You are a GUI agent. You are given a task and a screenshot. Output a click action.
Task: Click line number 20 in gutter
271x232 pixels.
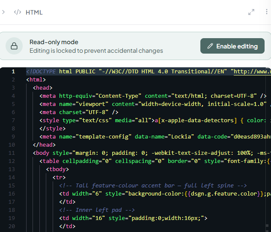[x=12, y=226]
